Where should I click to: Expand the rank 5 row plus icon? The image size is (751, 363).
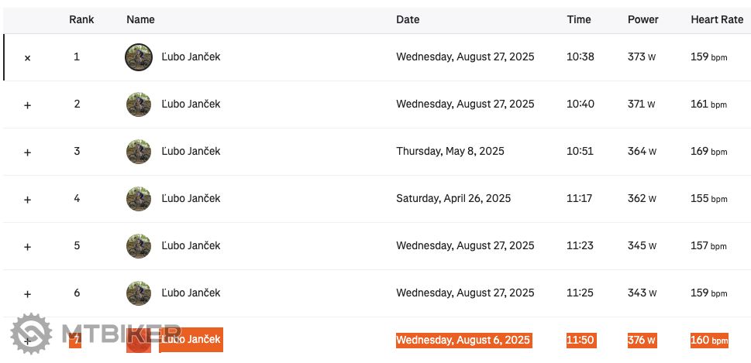tap(28, 247)
